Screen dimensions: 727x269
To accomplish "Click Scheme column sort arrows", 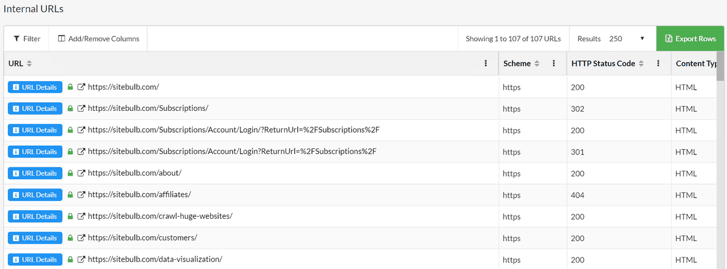I will 536,64.
